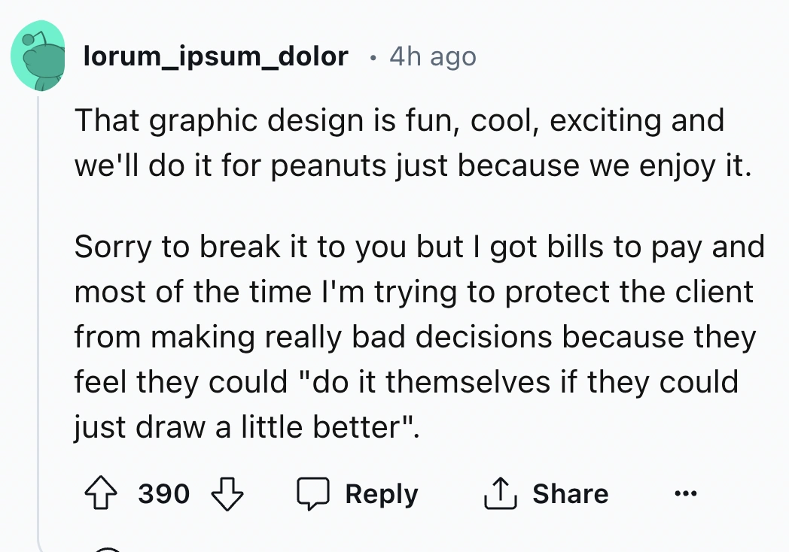The width and height of the screenshot is (789, 552).
Task: Click the Share button label
Action: point(571,493)
